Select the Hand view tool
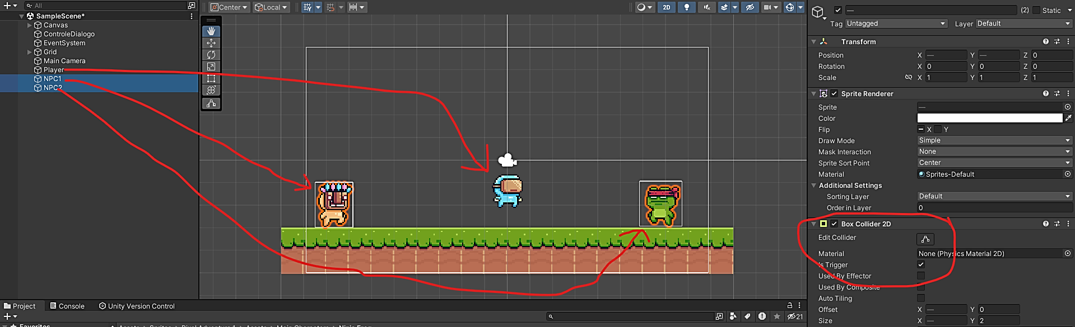The height and width of the screenshot is (327, 1075). tap(211, 31)
